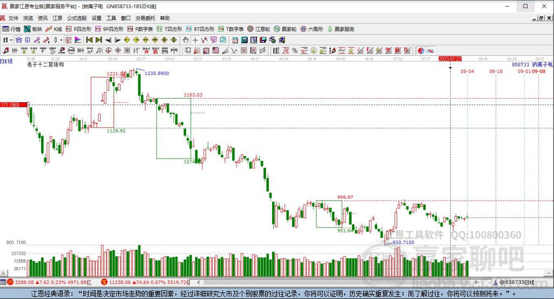This screenshot has width=554, height=299.
Task: Expand the candle style dropdown arrow
Action: pyautogui.click(x=61, y=40)
